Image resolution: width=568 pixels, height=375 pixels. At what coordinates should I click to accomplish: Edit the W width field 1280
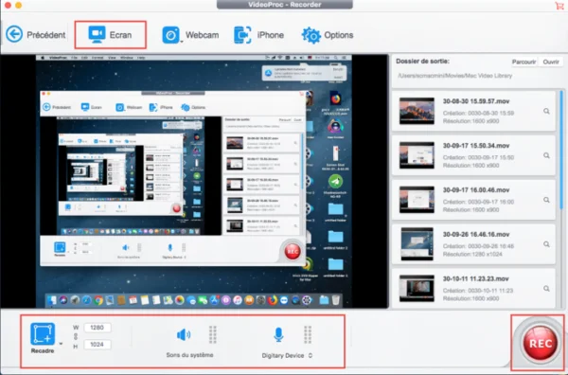tap(98, 328)
